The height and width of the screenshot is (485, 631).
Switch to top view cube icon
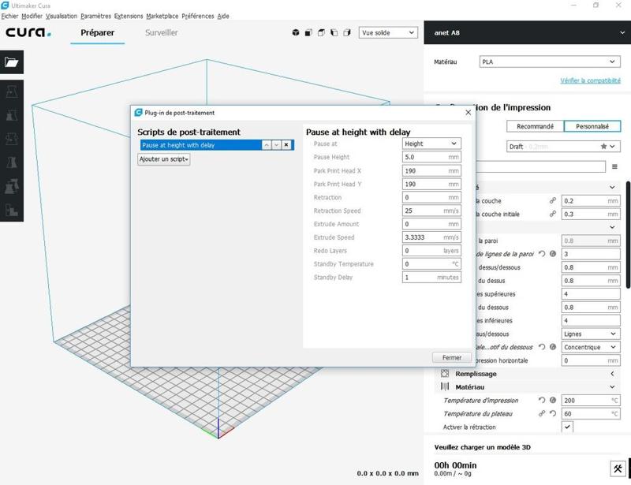click(321, 32)
